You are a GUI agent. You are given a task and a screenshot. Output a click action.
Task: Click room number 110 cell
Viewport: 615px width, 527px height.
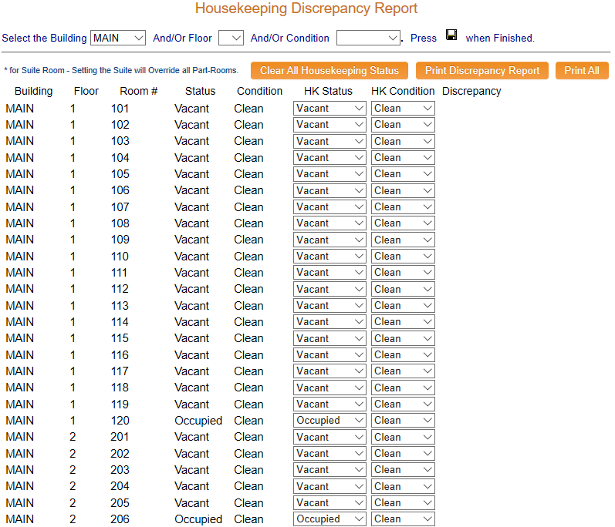click(x=120, y=257)
